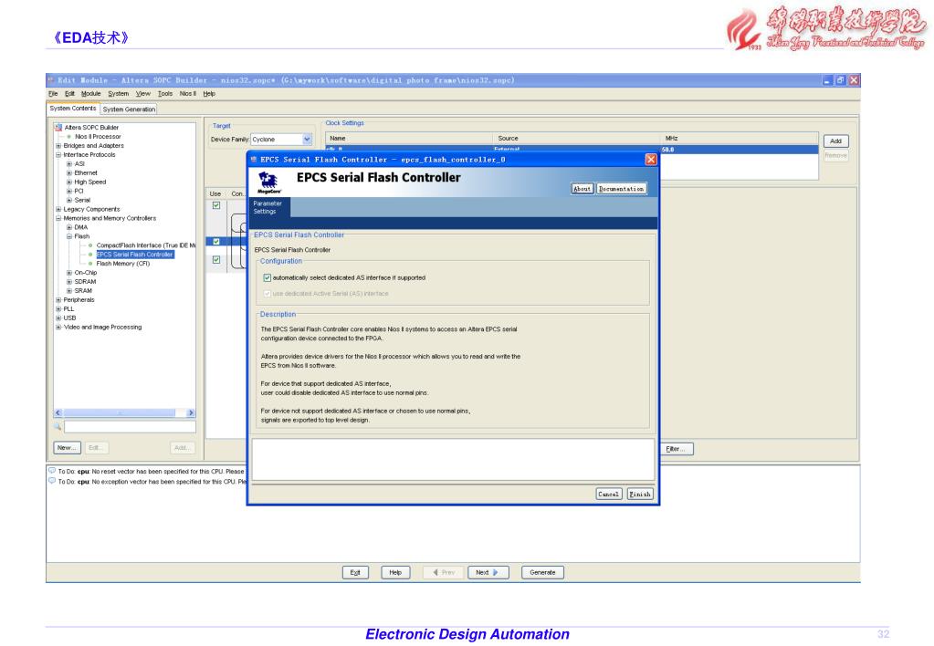This screenshot has width=934, height=646.
Task: Click Cancel in the EPCS dialog
Action: 609,495
